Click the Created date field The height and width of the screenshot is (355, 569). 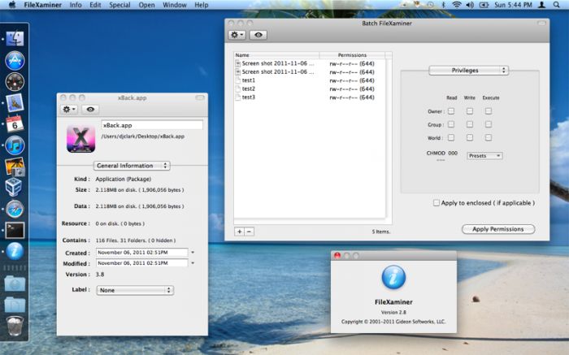(142, 253)
